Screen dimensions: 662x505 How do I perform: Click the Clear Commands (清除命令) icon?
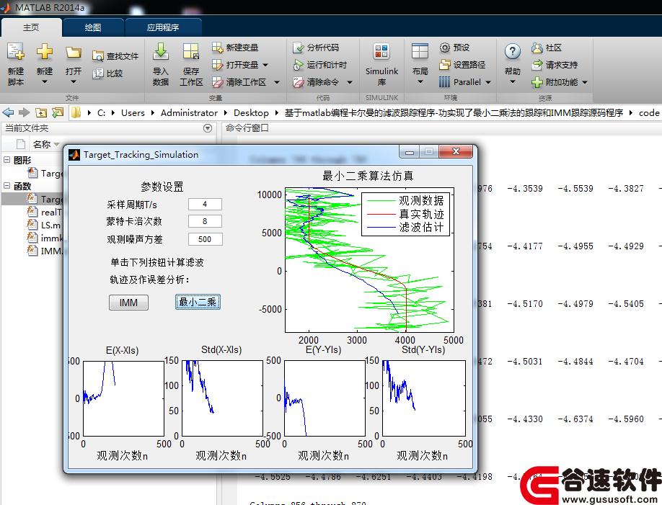[x=298, y=82]
